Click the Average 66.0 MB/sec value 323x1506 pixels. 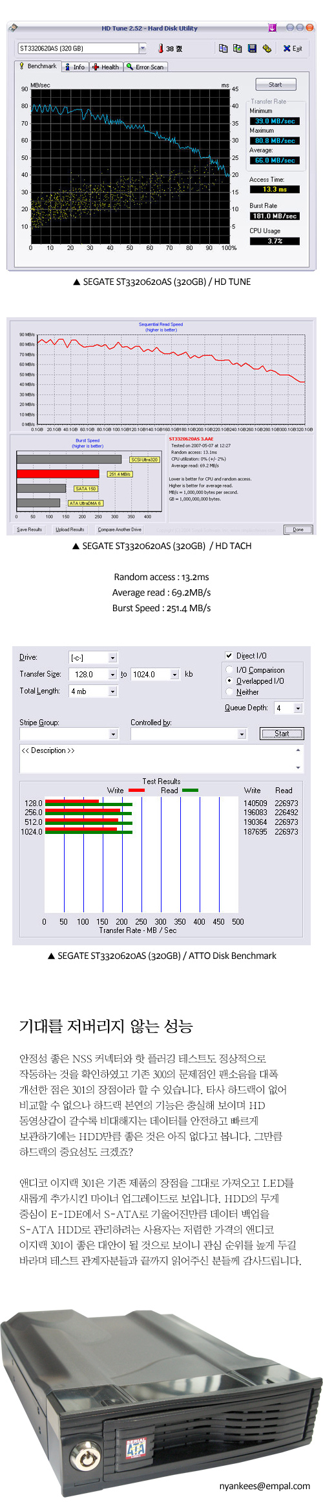(x=275, y=160)
